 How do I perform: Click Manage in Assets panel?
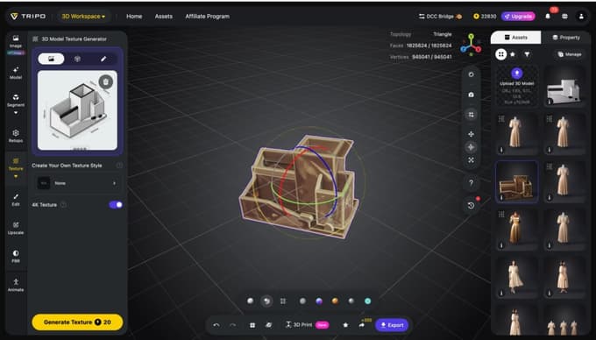click(x=570, y=54)
